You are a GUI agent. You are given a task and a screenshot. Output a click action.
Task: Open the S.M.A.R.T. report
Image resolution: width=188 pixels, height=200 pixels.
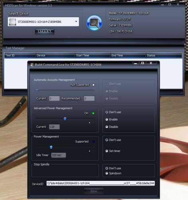pos(45,32)
